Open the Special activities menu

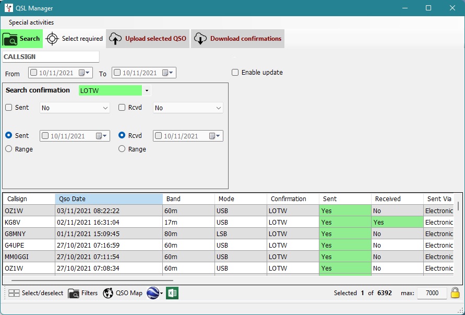(x=31, y=22)
